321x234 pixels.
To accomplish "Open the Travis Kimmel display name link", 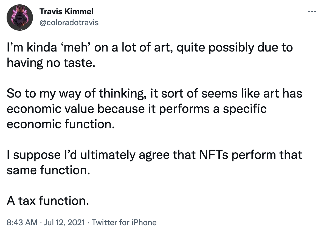I will click(66, 12).
